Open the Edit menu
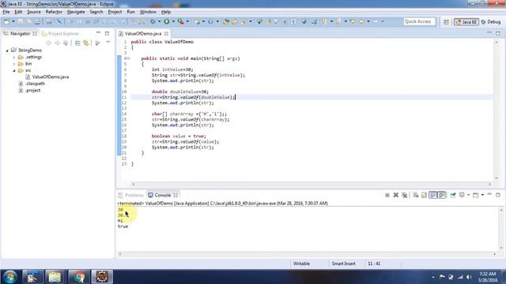 point(18,12)
